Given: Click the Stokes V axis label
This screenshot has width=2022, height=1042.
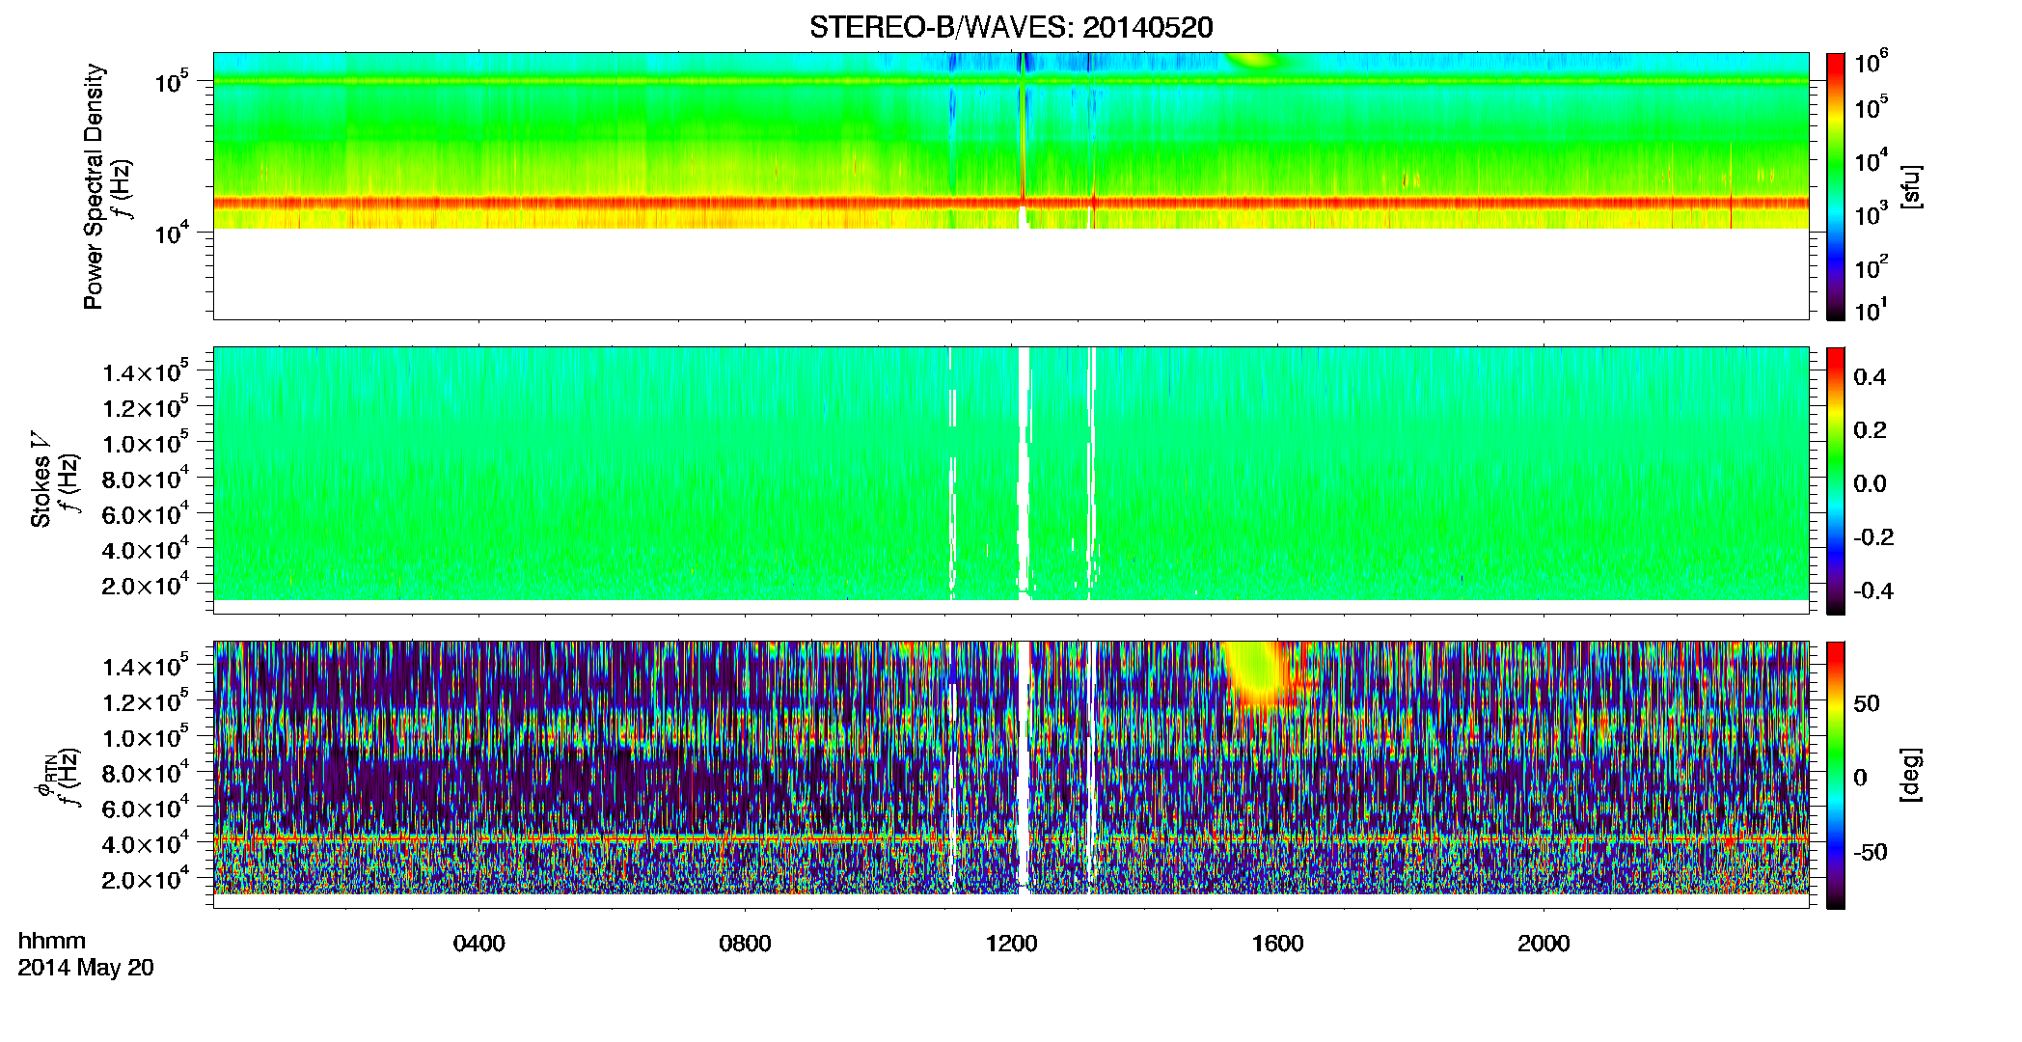Looking at the screenshot, I should pyautogui.click(x=41, y=480).
